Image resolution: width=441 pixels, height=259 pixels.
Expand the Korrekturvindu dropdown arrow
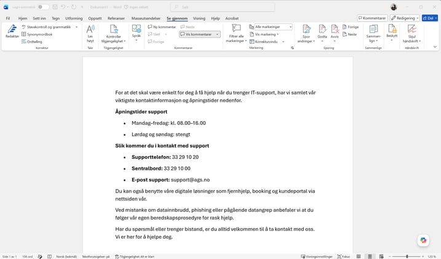tap(283, 42)
